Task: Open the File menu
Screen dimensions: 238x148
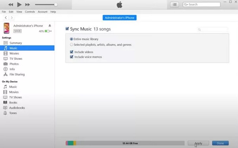Action: [4, 11]
